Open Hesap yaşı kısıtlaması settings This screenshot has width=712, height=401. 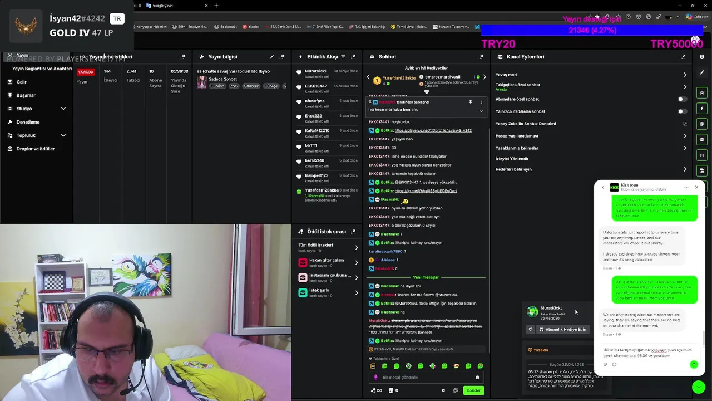click(x=591, y=136)
